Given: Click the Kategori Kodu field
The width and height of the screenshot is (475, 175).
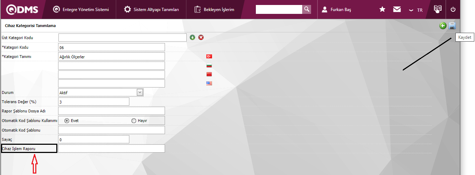Looking at the screenshot, I should [x=112, y=47].
